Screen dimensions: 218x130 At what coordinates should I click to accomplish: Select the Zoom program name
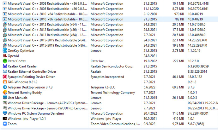pos(12,124)
